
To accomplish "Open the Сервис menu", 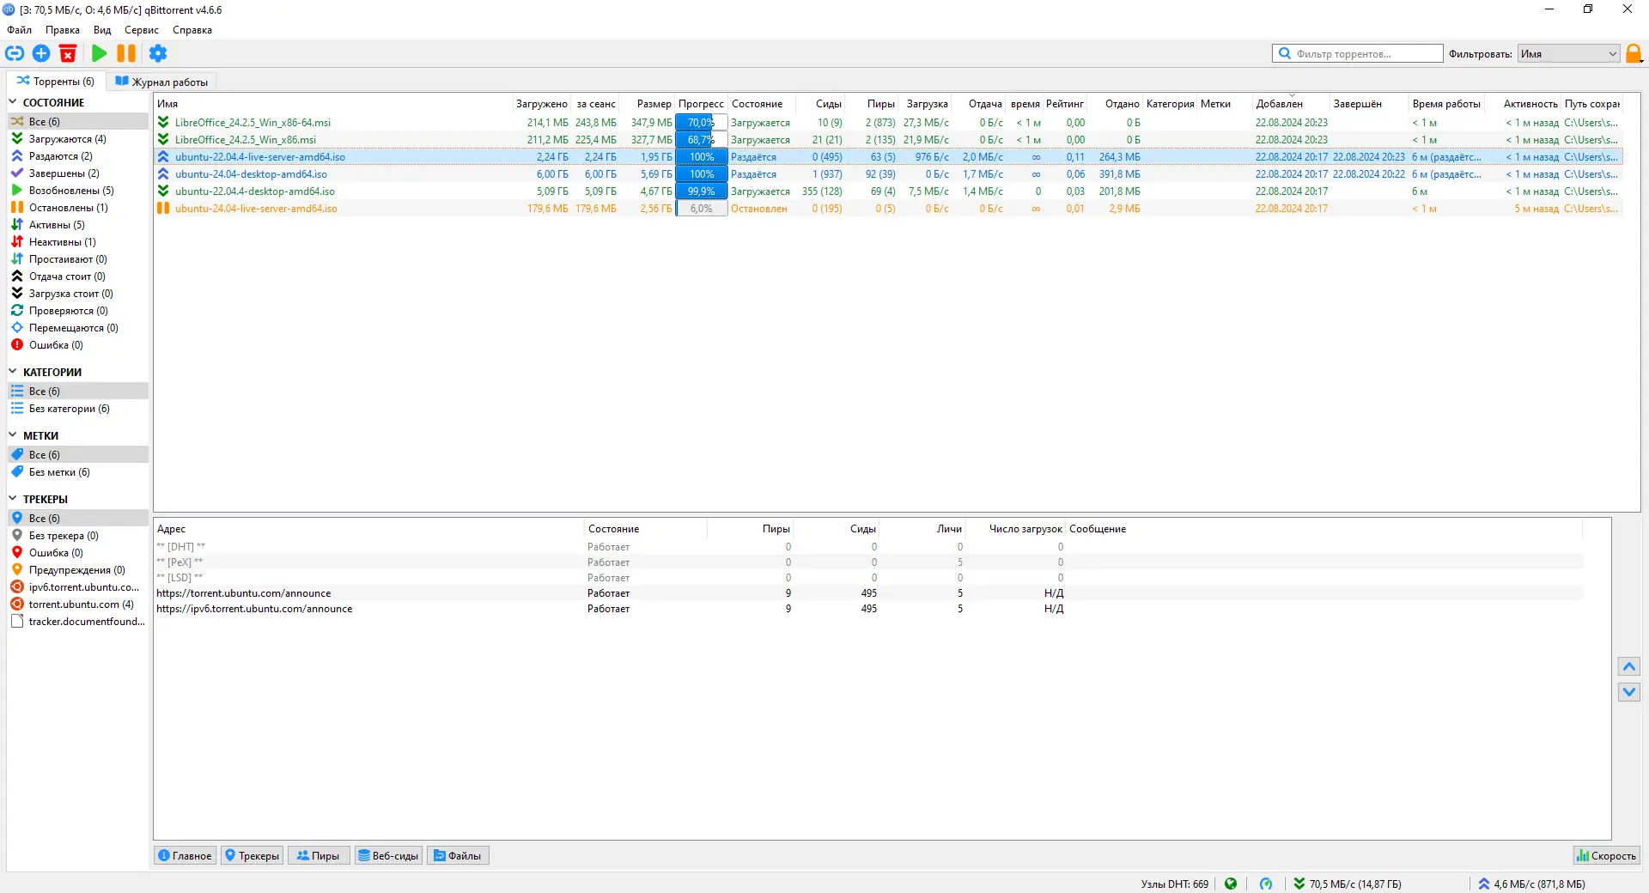I will point(142,30).
